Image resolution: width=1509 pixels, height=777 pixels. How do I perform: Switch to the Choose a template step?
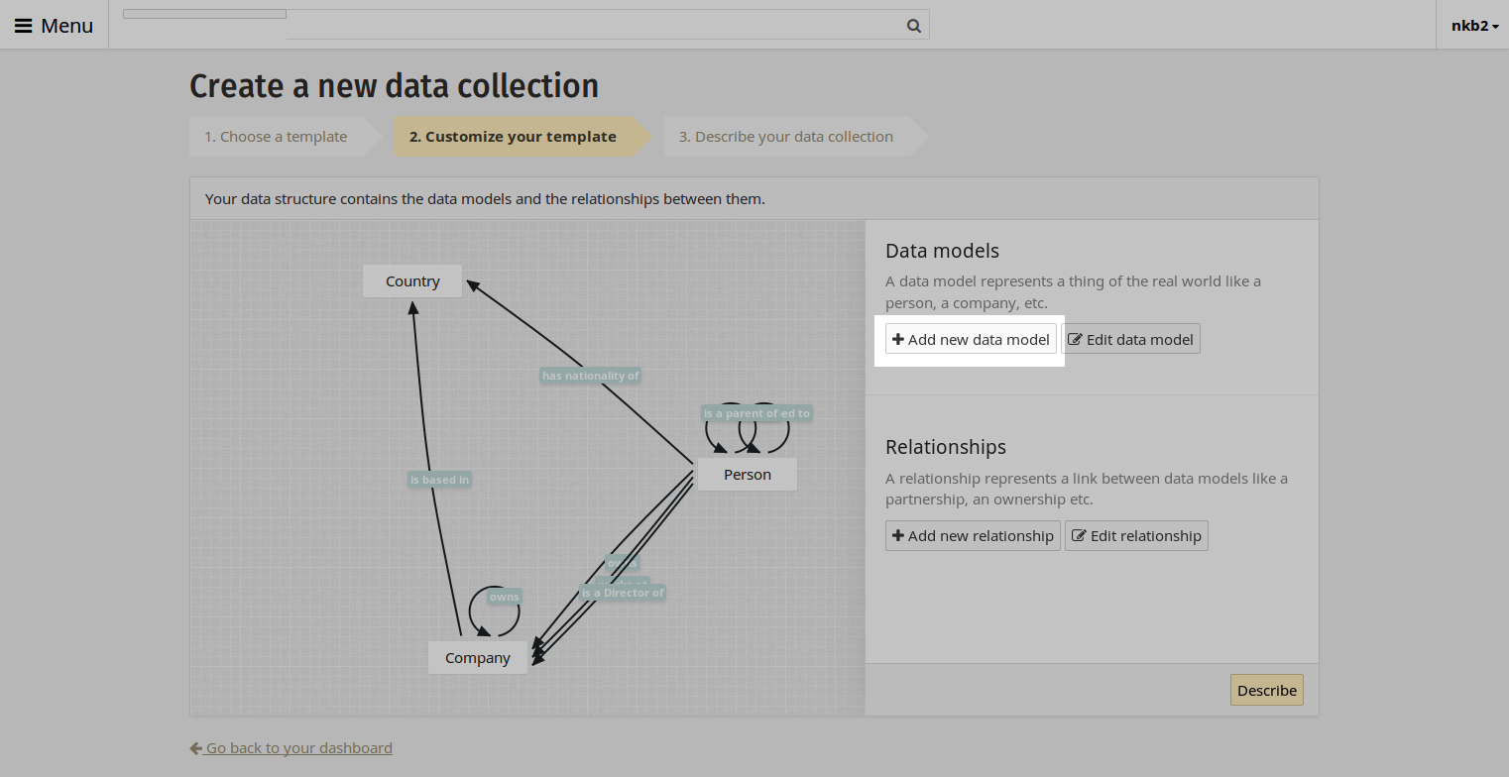(278, 136)
